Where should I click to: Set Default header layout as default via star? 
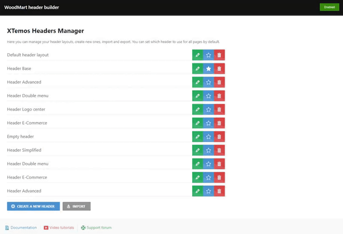click(208, 55)
